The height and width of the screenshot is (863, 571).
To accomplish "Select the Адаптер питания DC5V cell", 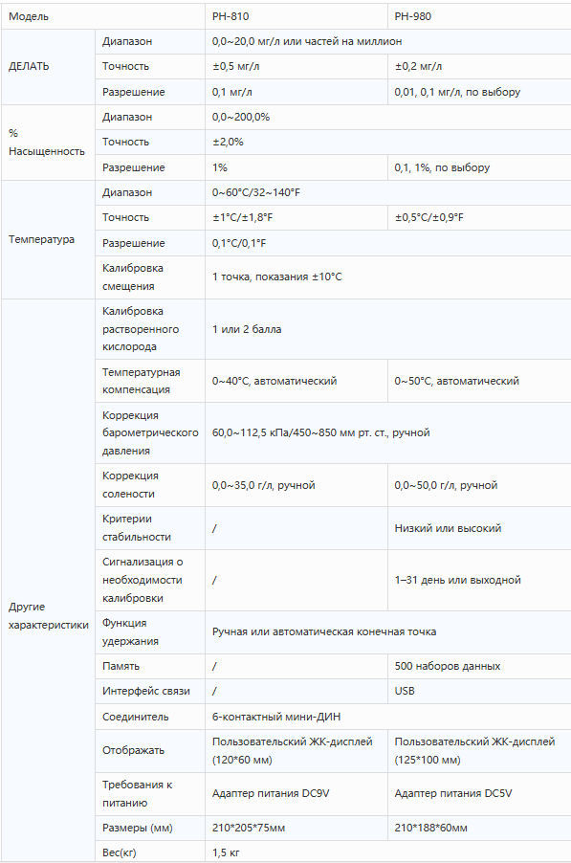I will click(x=479, y=794).
